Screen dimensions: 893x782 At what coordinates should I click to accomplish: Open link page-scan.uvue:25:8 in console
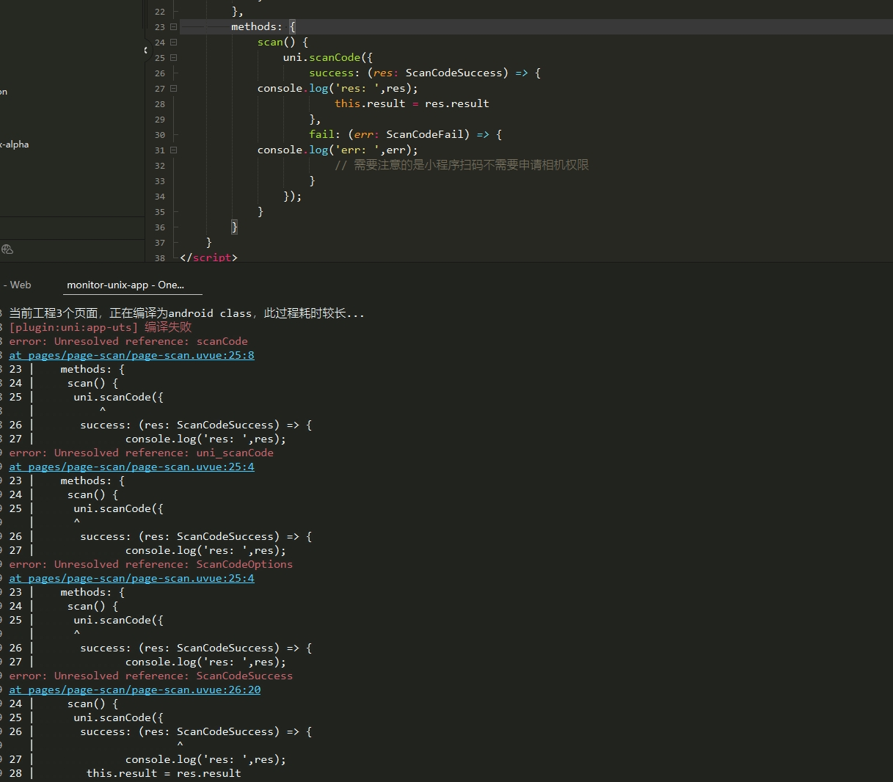pyautogui.click(x=132, y=355)
